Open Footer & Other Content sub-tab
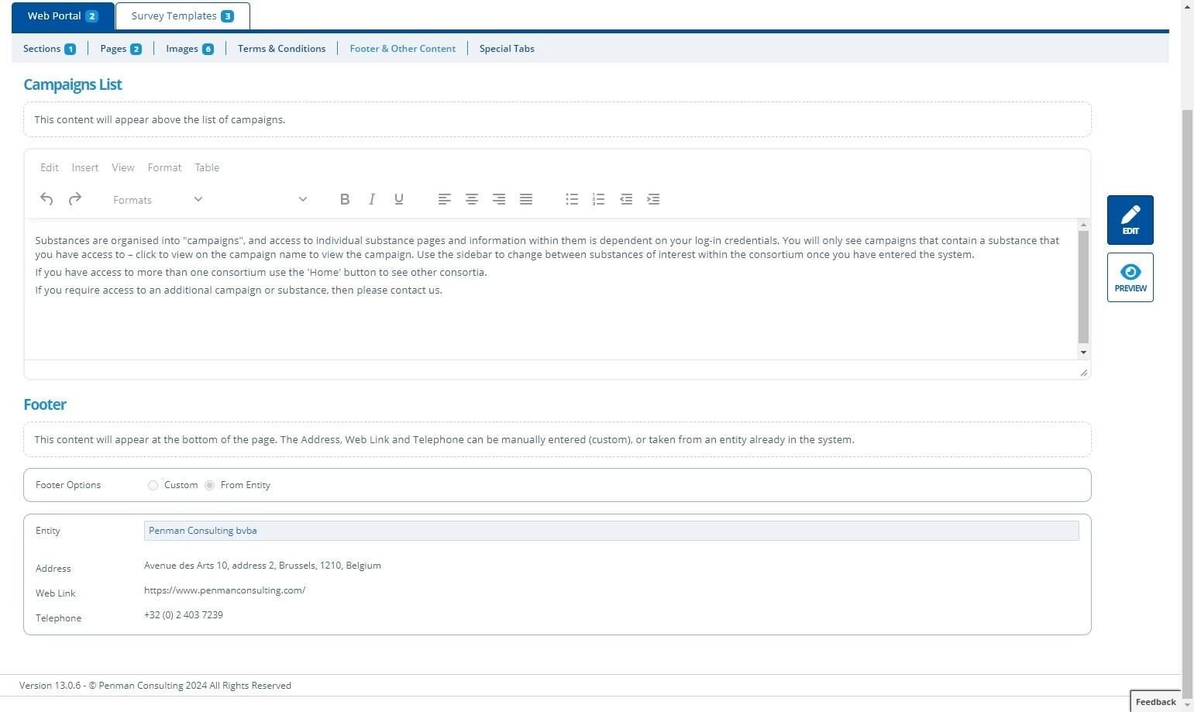The width and height of the screenshot is (1194, 712). [x=402, y=49]
